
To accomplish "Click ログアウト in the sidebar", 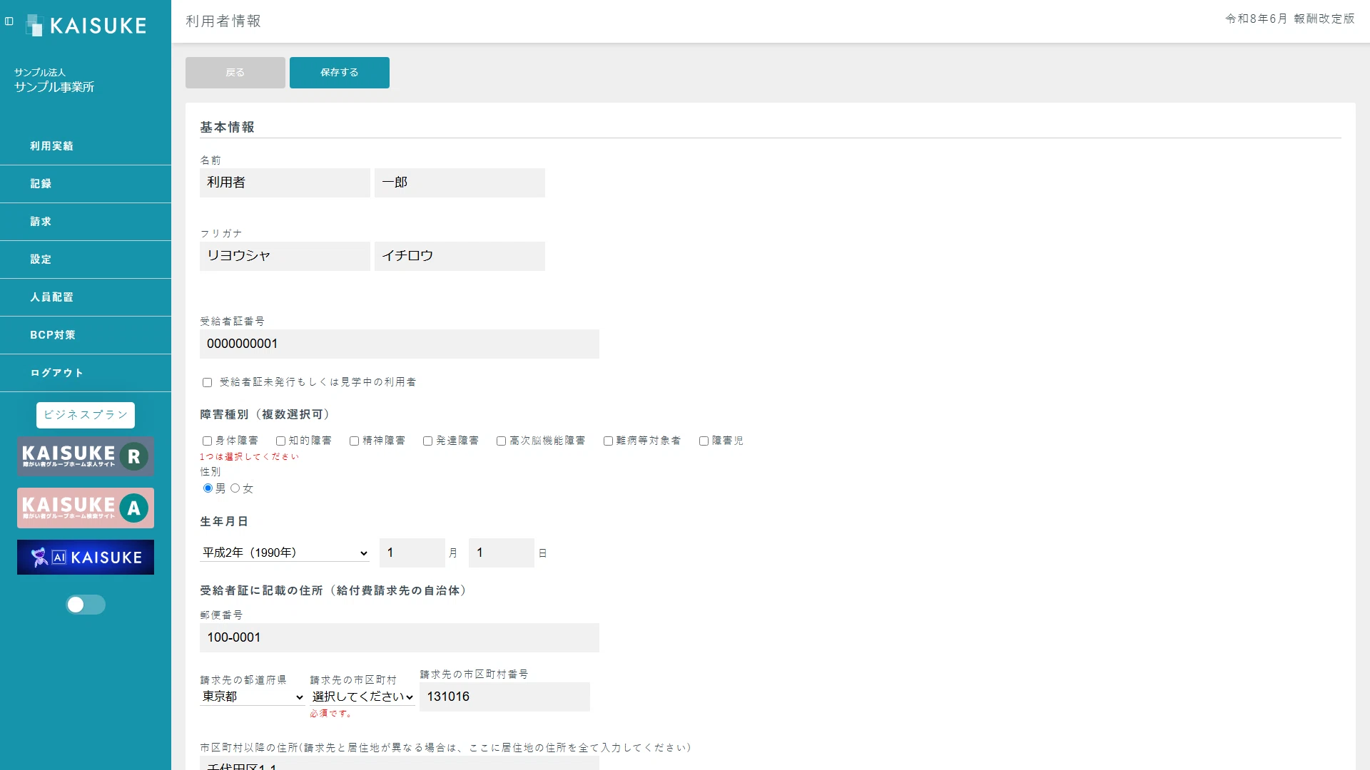I will [x=86, y=373].
